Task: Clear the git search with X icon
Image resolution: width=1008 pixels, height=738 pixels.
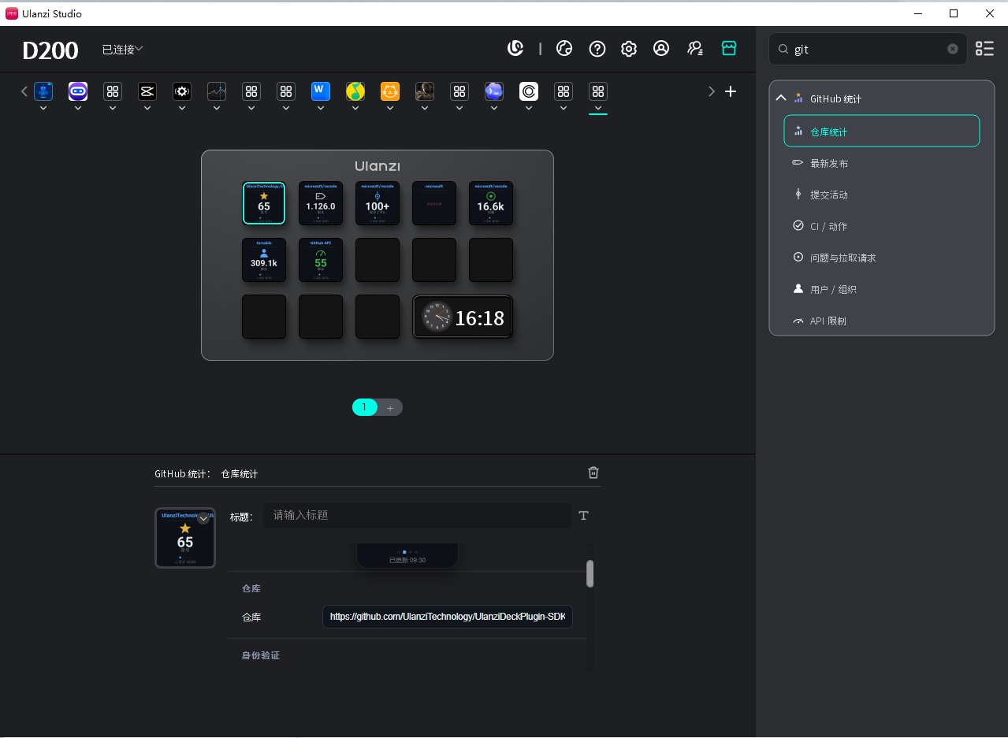Action: tap(953, 49)
